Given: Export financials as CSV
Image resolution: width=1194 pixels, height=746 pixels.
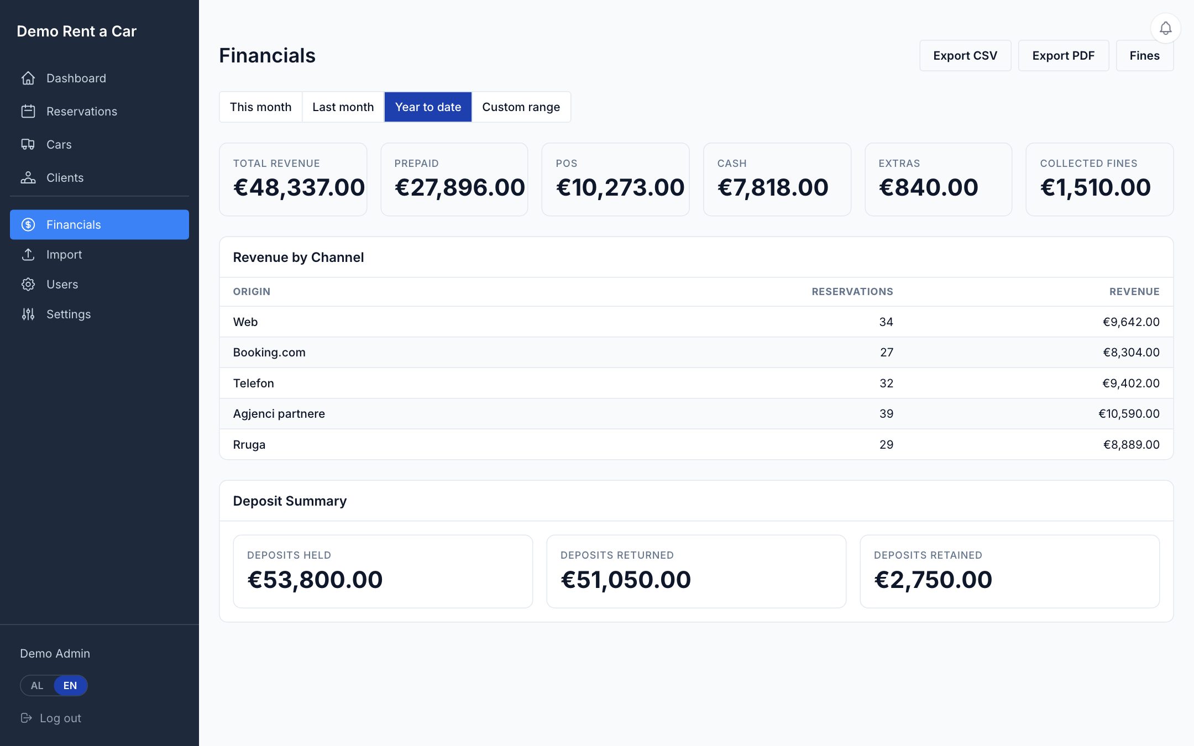Looking at the screenshot, I should pyautogui.click(x=965, y=56).
